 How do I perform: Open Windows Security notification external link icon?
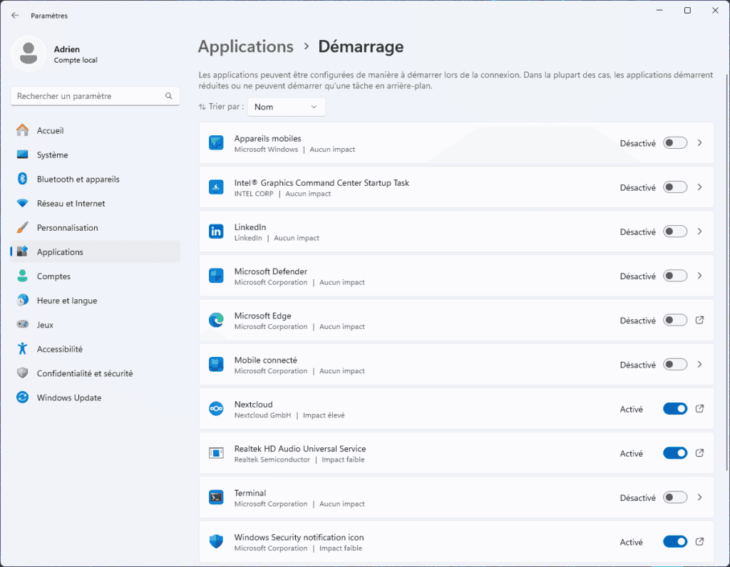point(699,541)
